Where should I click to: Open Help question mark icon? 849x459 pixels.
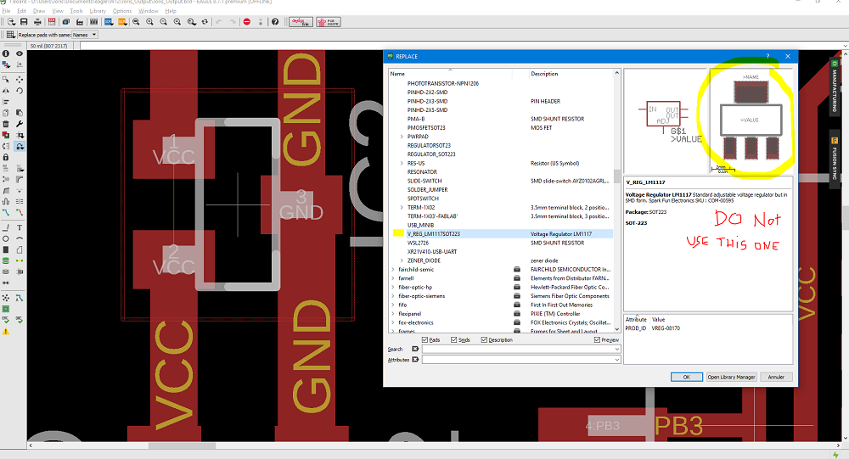275,22
